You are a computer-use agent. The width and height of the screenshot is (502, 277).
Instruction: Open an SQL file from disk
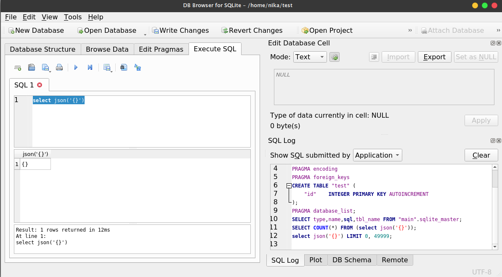coord(32,67)
